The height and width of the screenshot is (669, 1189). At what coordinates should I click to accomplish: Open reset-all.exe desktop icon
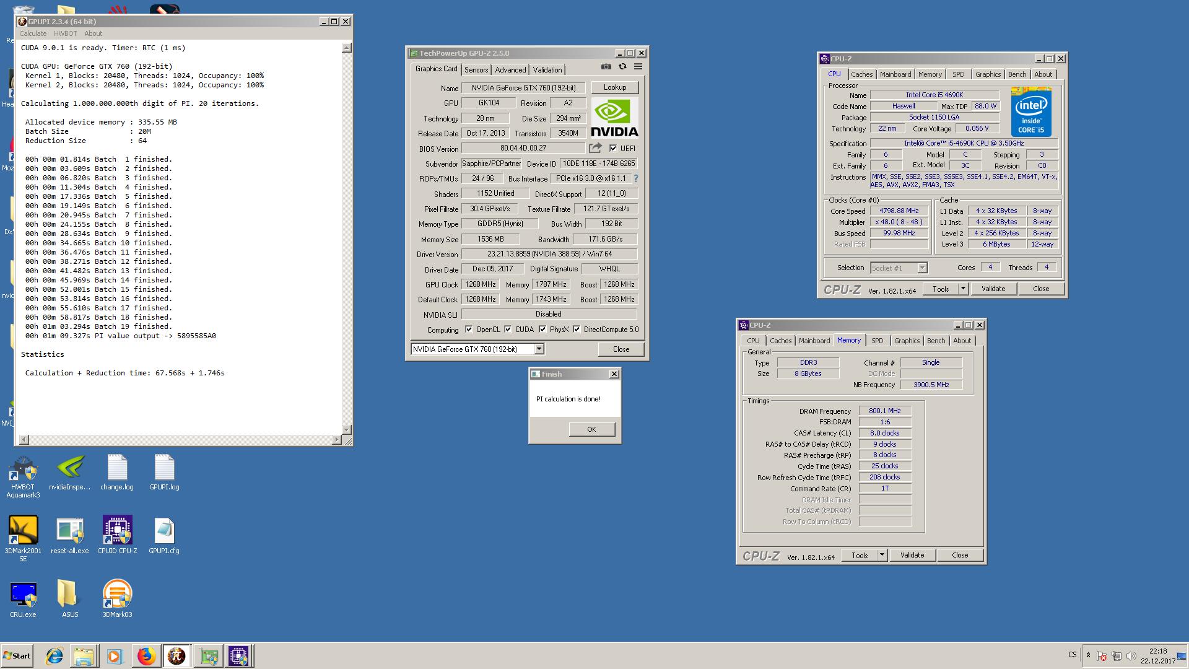point(70,535)
